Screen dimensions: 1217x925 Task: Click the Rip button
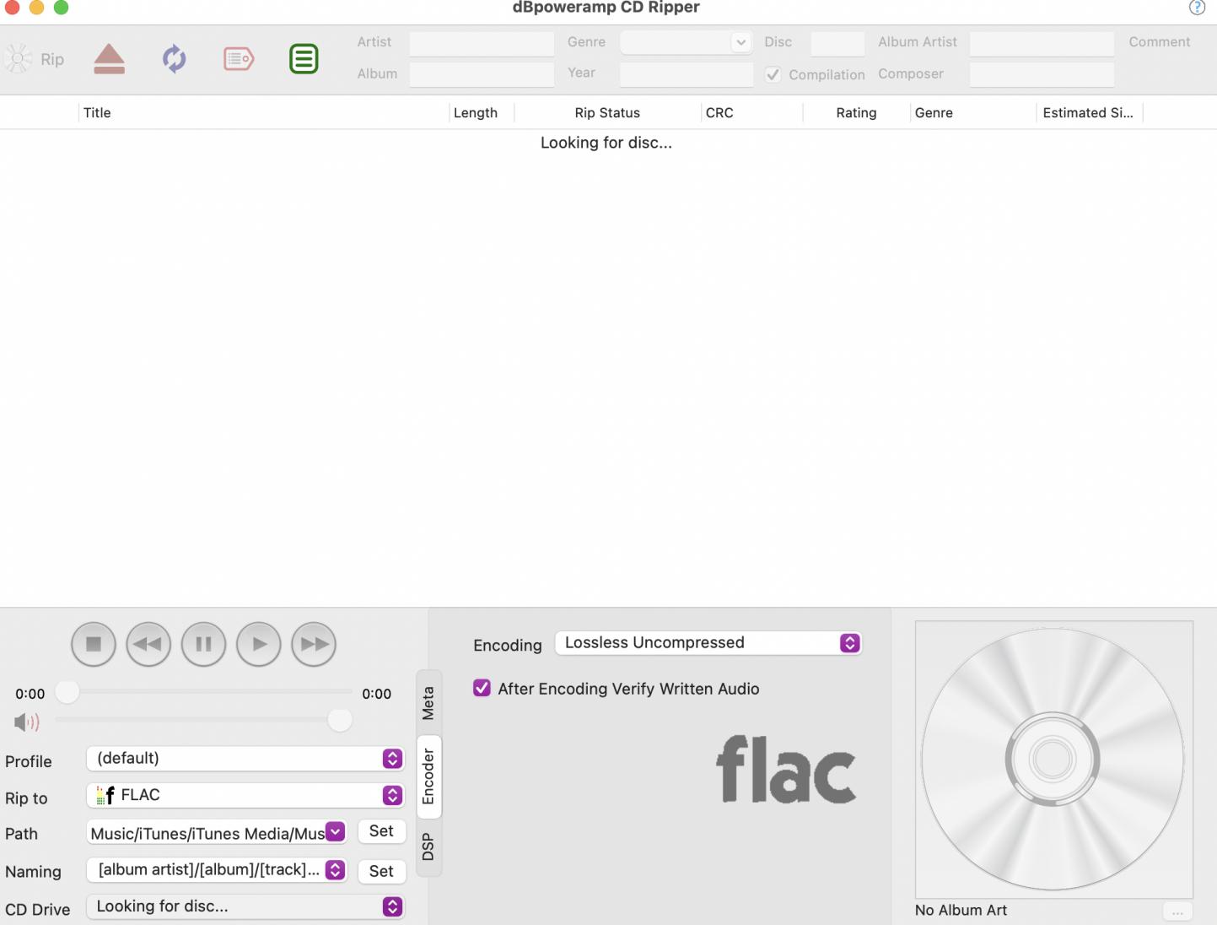point(35,59)
